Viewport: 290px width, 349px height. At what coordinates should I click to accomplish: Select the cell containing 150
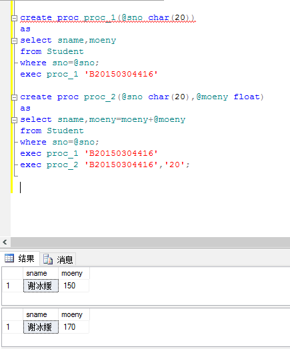click(74, 286)
